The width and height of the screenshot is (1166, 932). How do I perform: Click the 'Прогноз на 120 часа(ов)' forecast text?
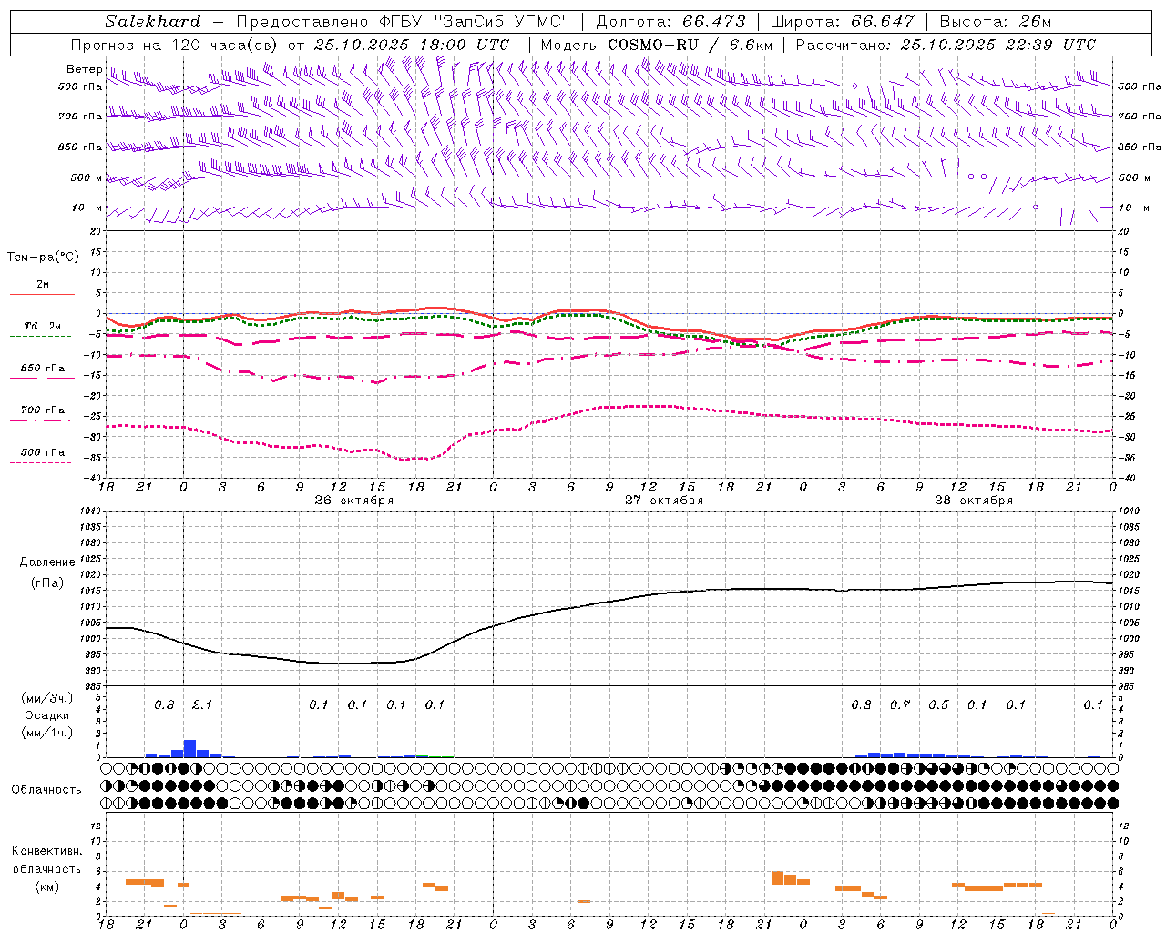click(x=174, y=45)
